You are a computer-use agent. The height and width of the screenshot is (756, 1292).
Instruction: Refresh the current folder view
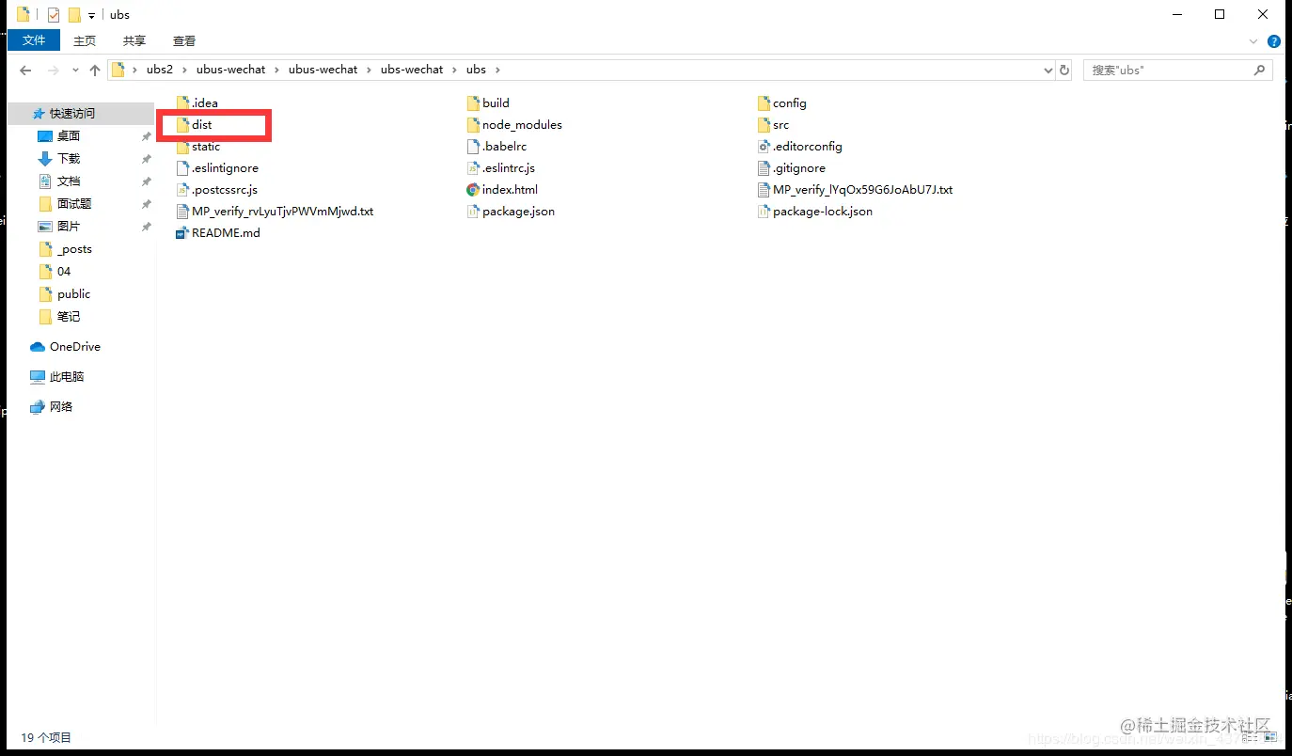click(1064, 71)
